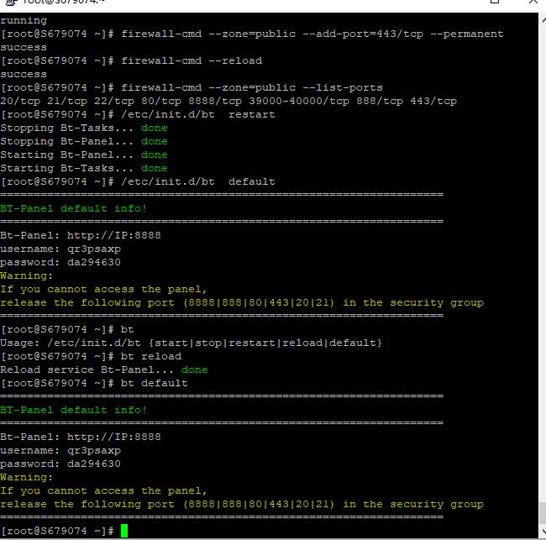This screenshot has width=546, height=540.
Task: Click the '/etc/init.d/bt default' command
Action: (x=198, y=181)
